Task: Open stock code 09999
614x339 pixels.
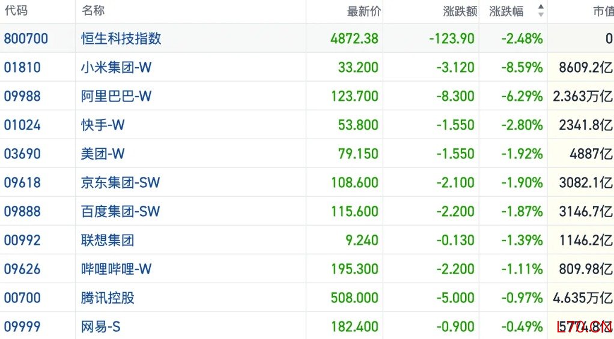Action: click(22, 326)
